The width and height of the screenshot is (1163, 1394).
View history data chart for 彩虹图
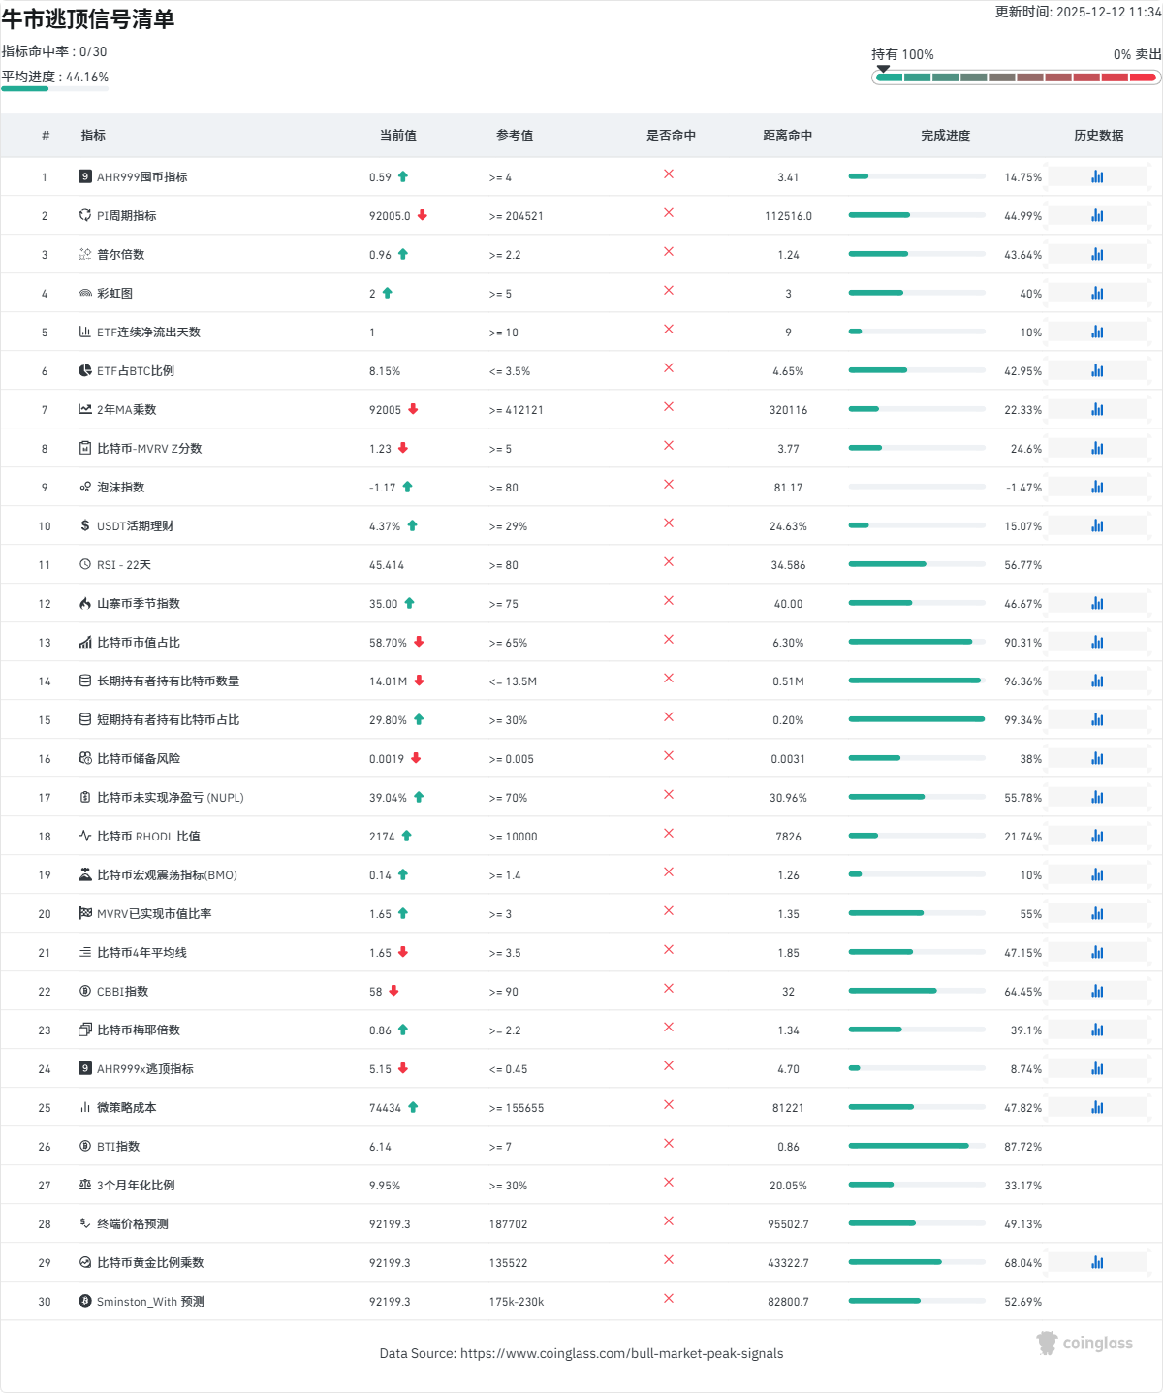1097,293
